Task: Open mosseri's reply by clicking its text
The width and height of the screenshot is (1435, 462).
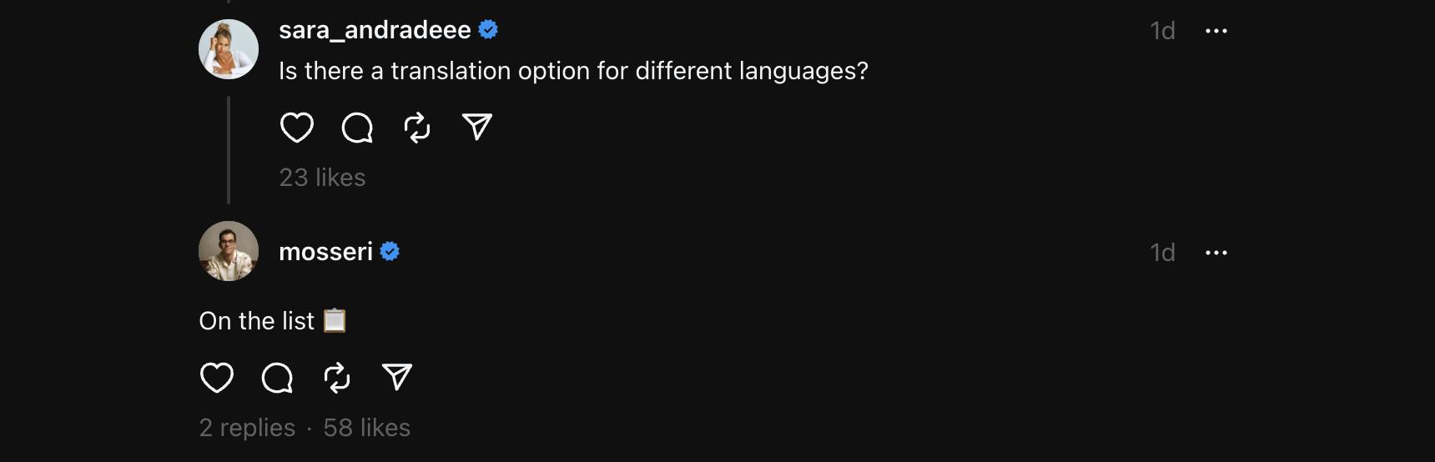Action: click(x=257, y=321)
